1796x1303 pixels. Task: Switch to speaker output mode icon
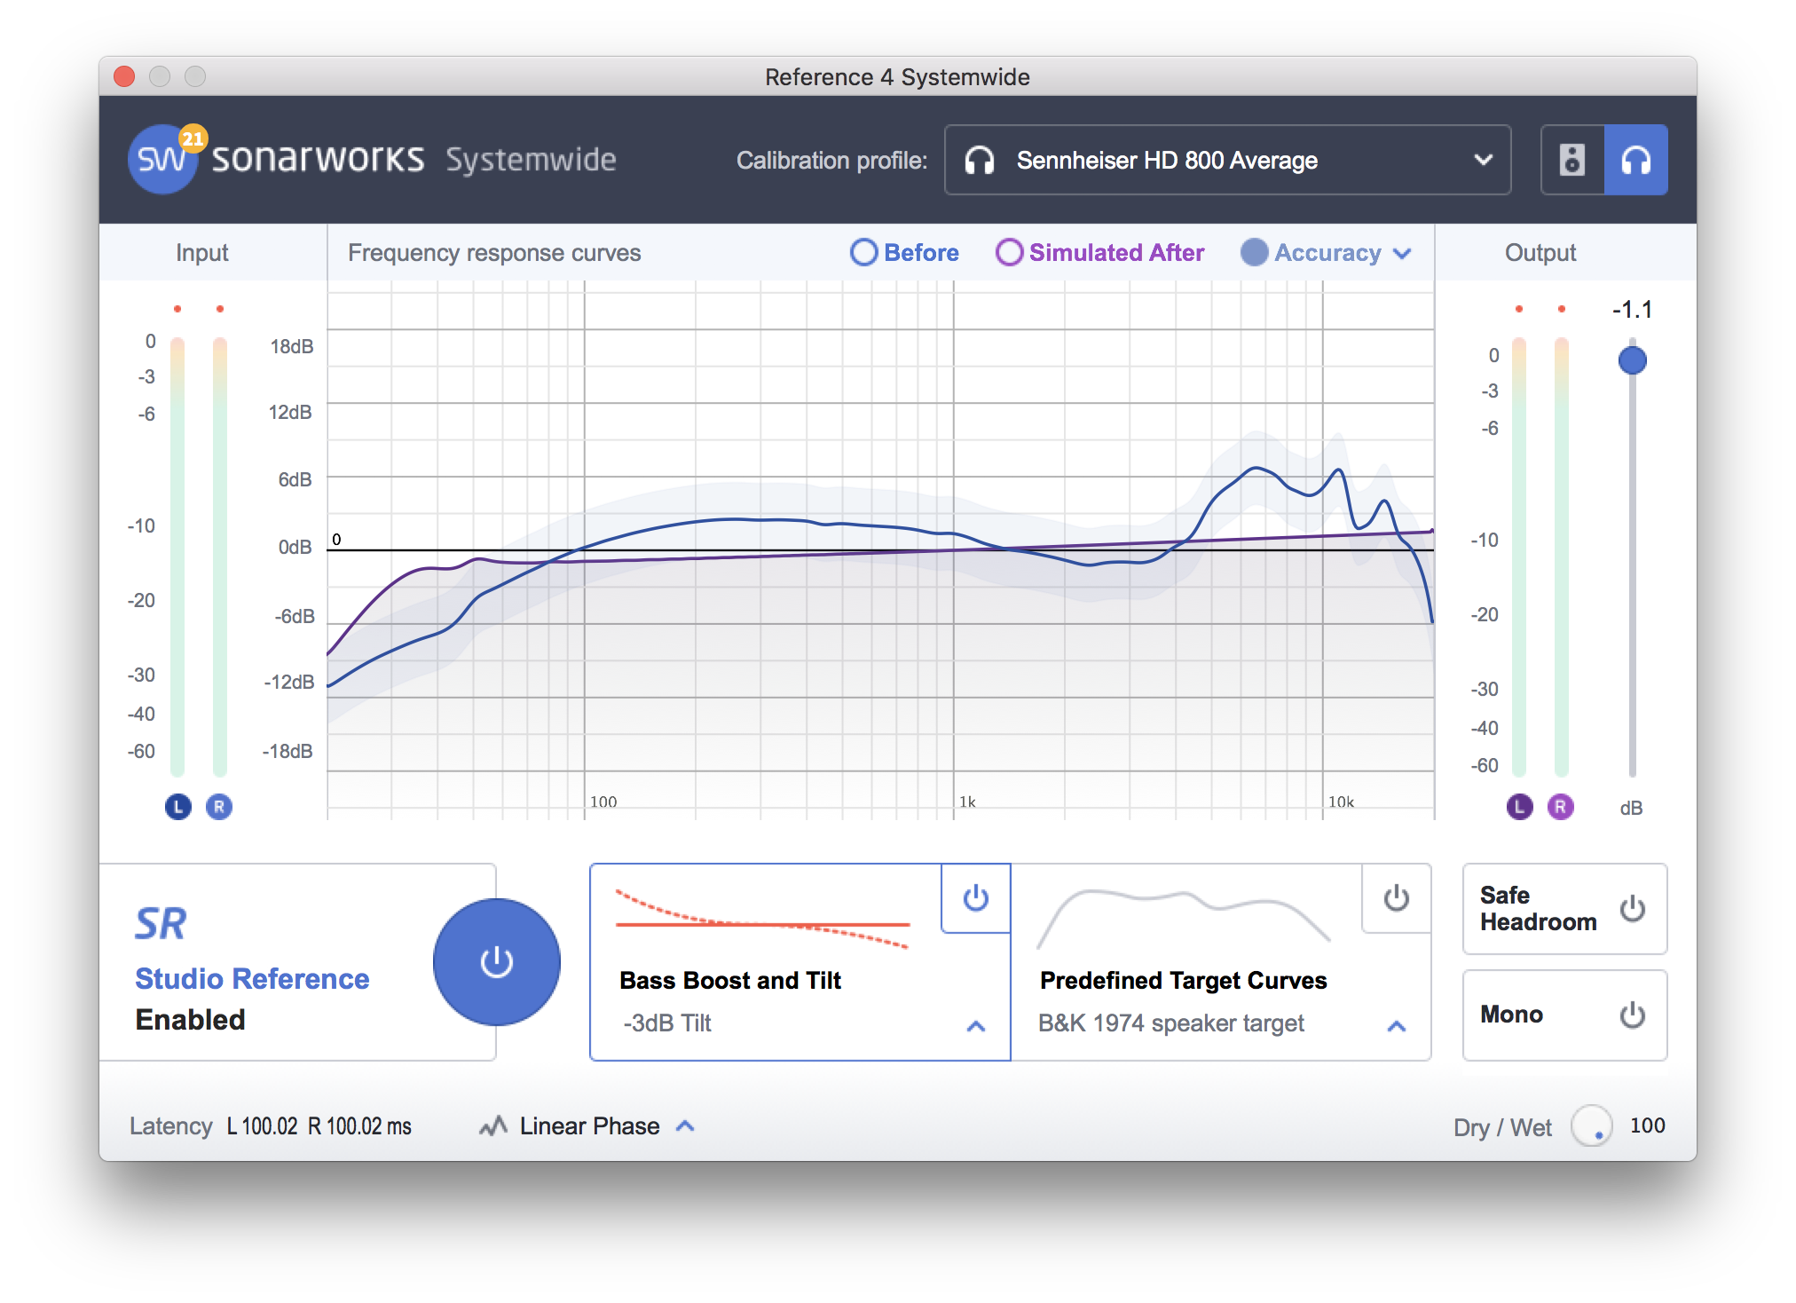pyautogui.click(x=1571, y=160)
